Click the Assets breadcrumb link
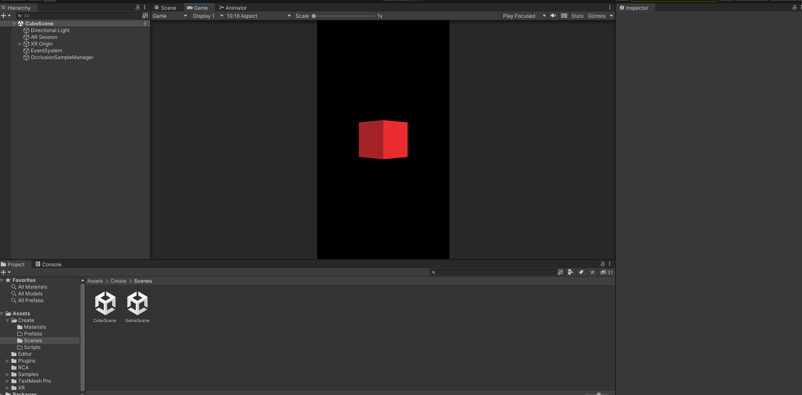The image size is (802, 395). [x=95, y=281]
